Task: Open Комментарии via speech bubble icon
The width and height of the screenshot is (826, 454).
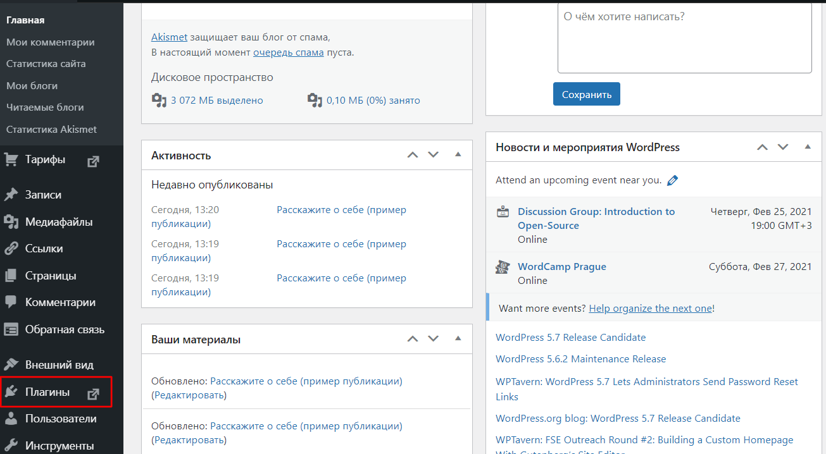Action: pos(11,302)
